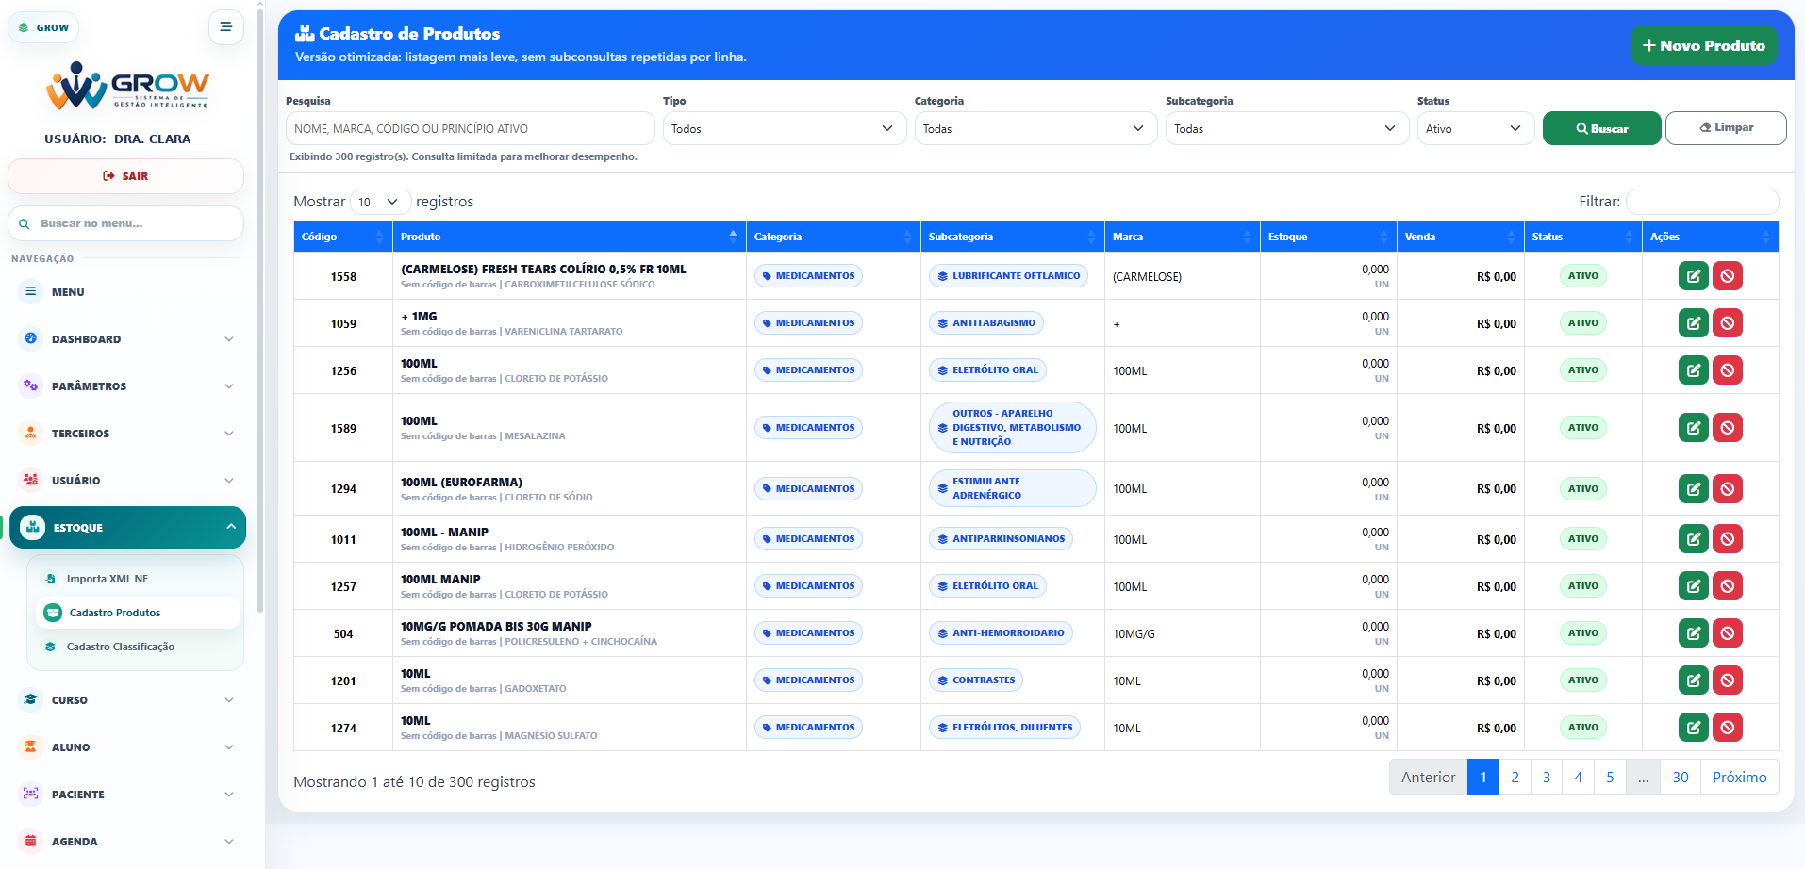
Task: Click the Paciente sidebar icon
Action: point(31,794)
